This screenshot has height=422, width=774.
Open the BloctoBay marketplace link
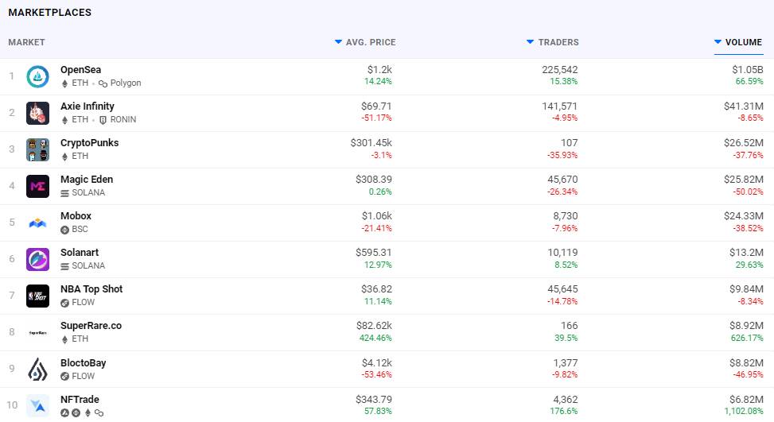(84, 363)
